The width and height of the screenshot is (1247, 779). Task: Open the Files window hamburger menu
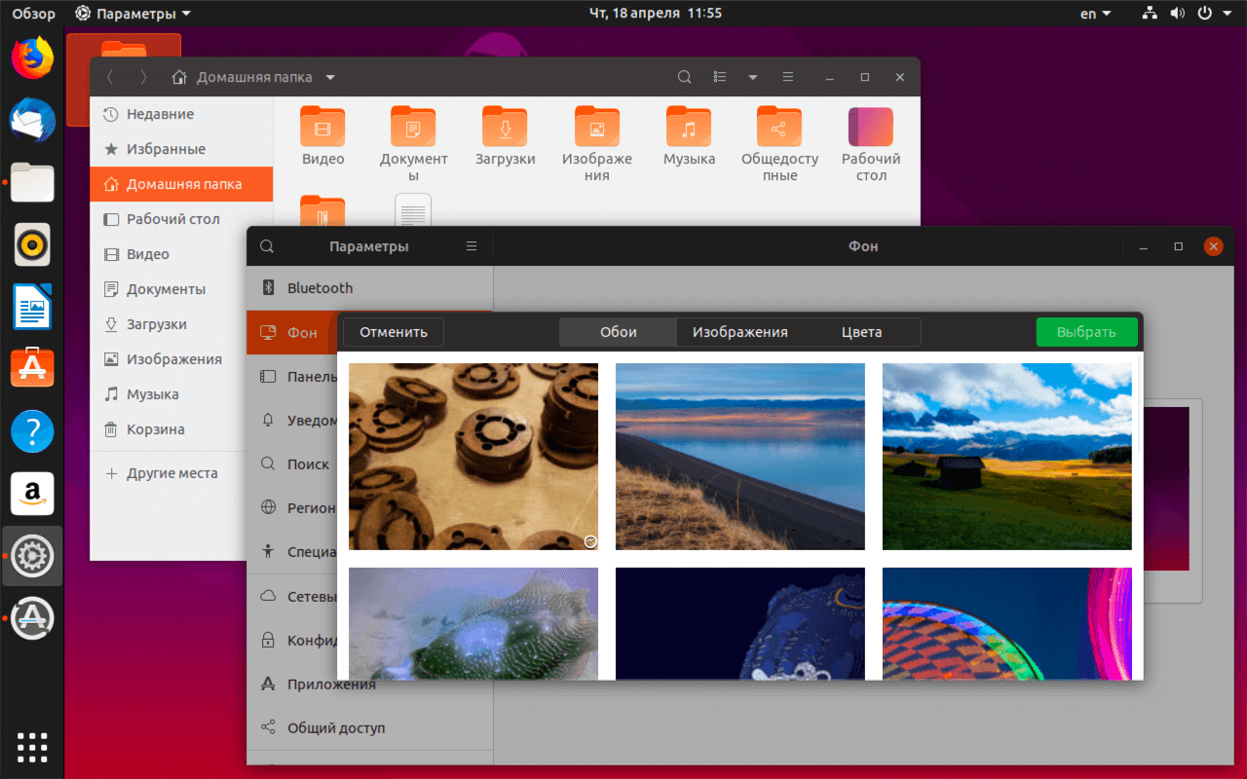[x=788, y=77]
